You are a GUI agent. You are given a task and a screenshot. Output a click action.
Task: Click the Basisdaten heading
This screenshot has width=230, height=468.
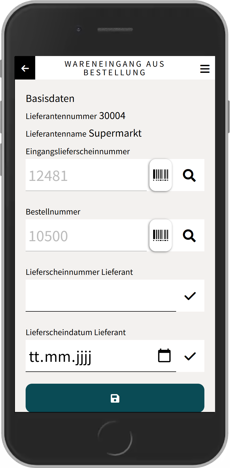click(x=50, y=99)
